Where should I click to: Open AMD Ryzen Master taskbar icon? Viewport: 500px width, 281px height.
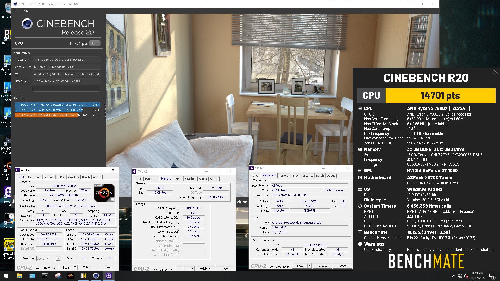pos(70,276)
